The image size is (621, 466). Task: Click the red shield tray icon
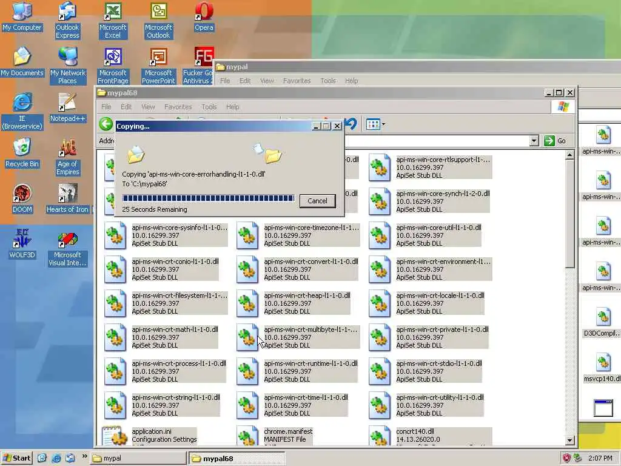click(567, 458)
